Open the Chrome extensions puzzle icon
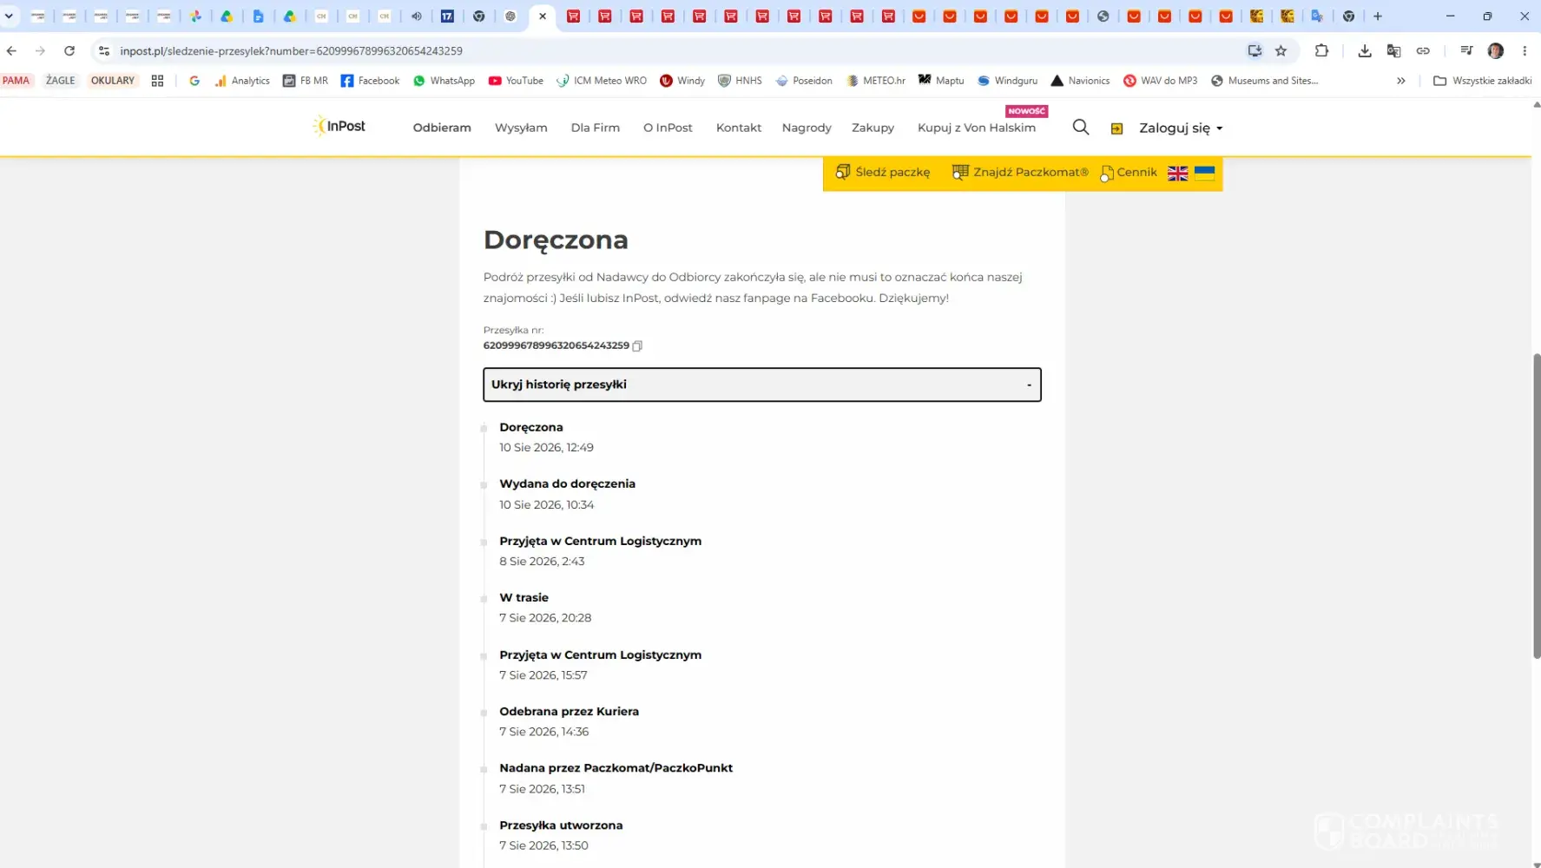 (1321, 51)
